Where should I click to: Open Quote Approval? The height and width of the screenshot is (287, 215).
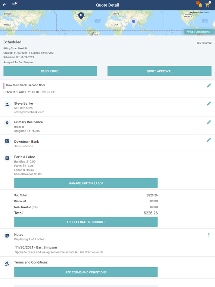[x=159, y=71]
